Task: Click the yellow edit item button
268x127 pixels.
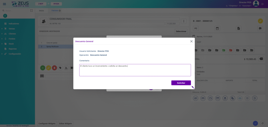Action: click(48, 68)
